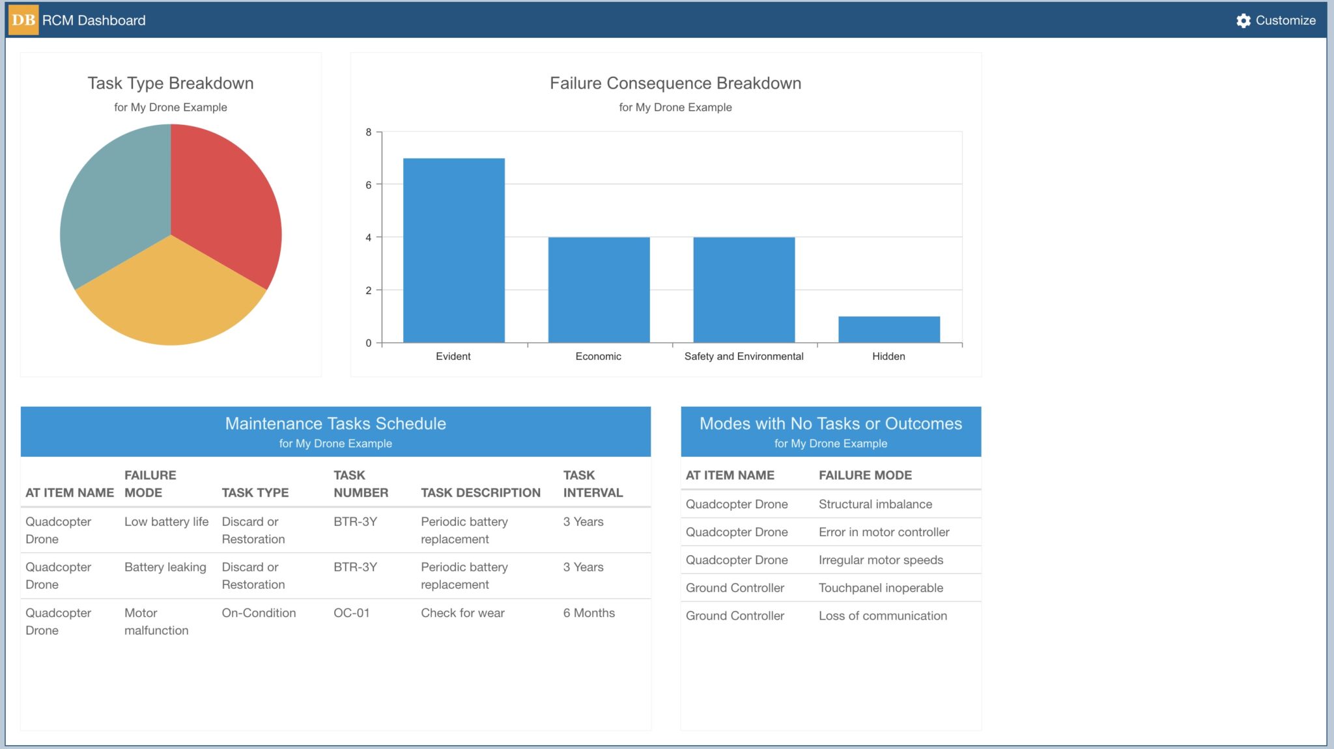Screen dimensions: 1334x749
Task: Click the RCM Dashboard title
Action: point(93,20)
